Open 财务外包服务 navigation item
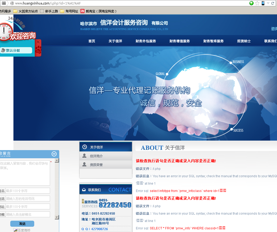The image size is (277, 232). tap(146, 41)
